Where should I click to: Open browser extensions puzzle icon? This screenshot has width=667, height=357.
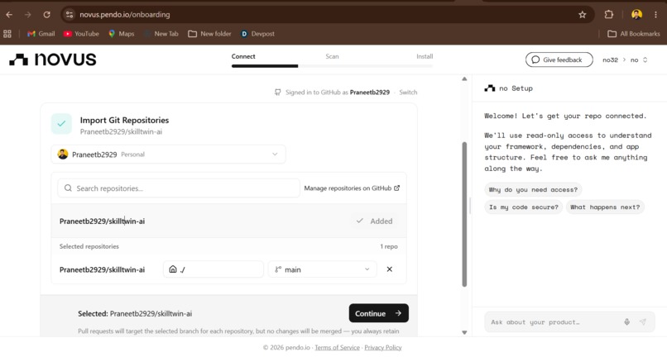(x=609, y=14)
